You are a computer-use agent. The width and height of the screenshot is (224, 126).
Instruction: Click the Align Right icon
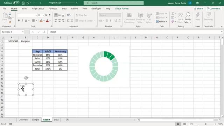coord(63,21)
